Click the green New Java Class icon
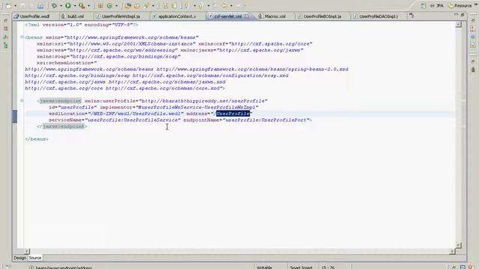The image size is (479, 269). (x=109, y=5)
